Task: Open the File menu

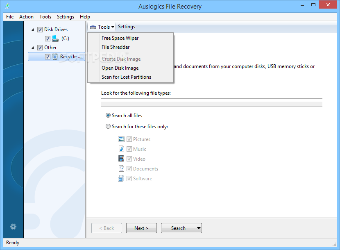Action: (x=10, y=17)
